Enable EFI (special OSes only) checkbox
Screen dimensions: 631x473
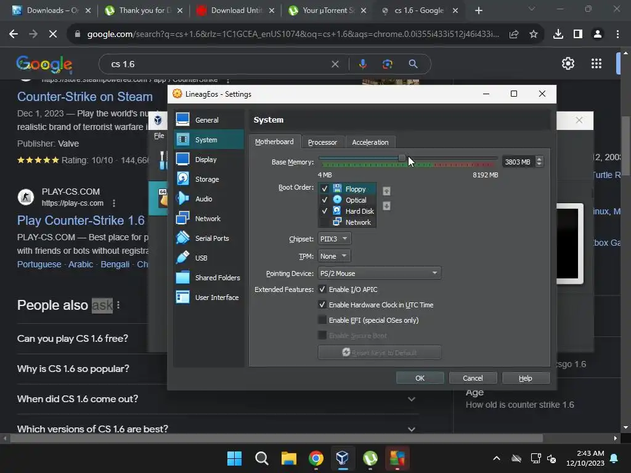(x=322, y=320)
